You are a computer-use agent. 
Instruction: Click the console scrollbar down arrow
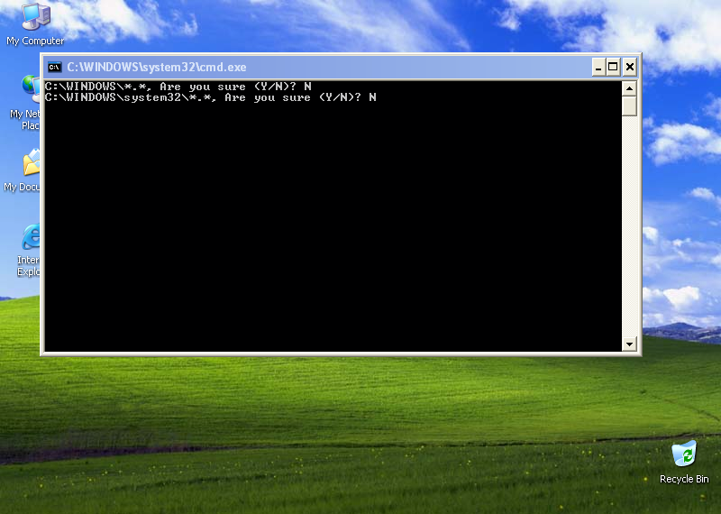pos(629,344)
